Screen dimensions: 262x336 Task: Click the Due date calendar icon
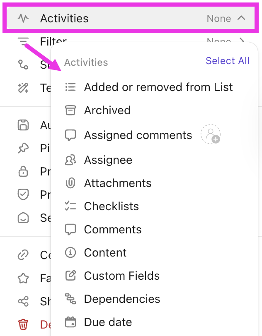click(70, 322)
